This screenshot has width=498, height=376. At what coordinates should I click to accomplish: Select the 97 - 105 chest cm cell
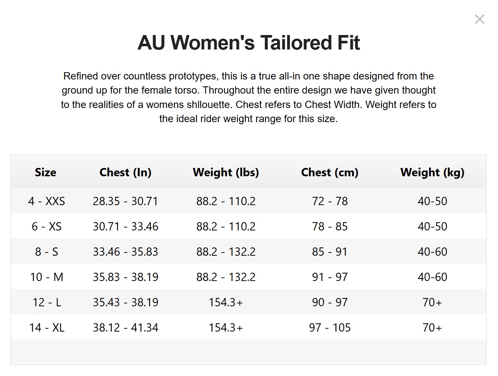click(330, 328)
